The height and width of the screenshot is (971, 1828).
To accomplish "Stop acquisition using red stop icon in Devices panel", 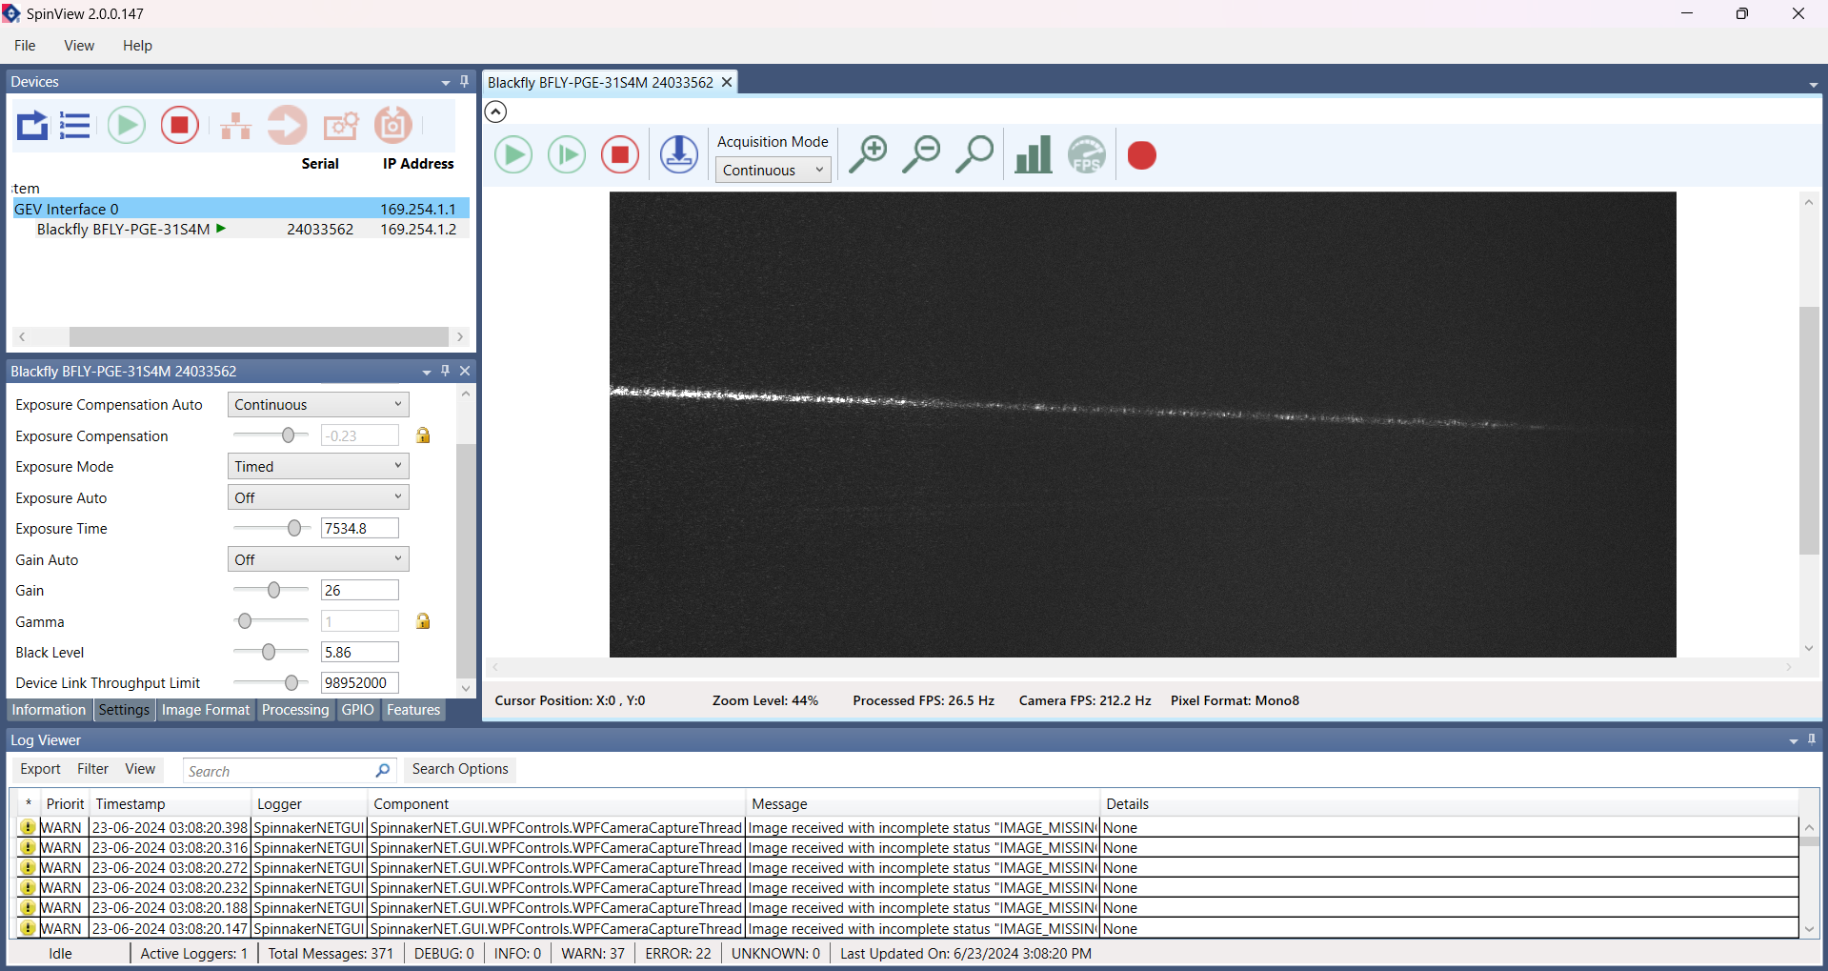I will click(x=179, y=125).
